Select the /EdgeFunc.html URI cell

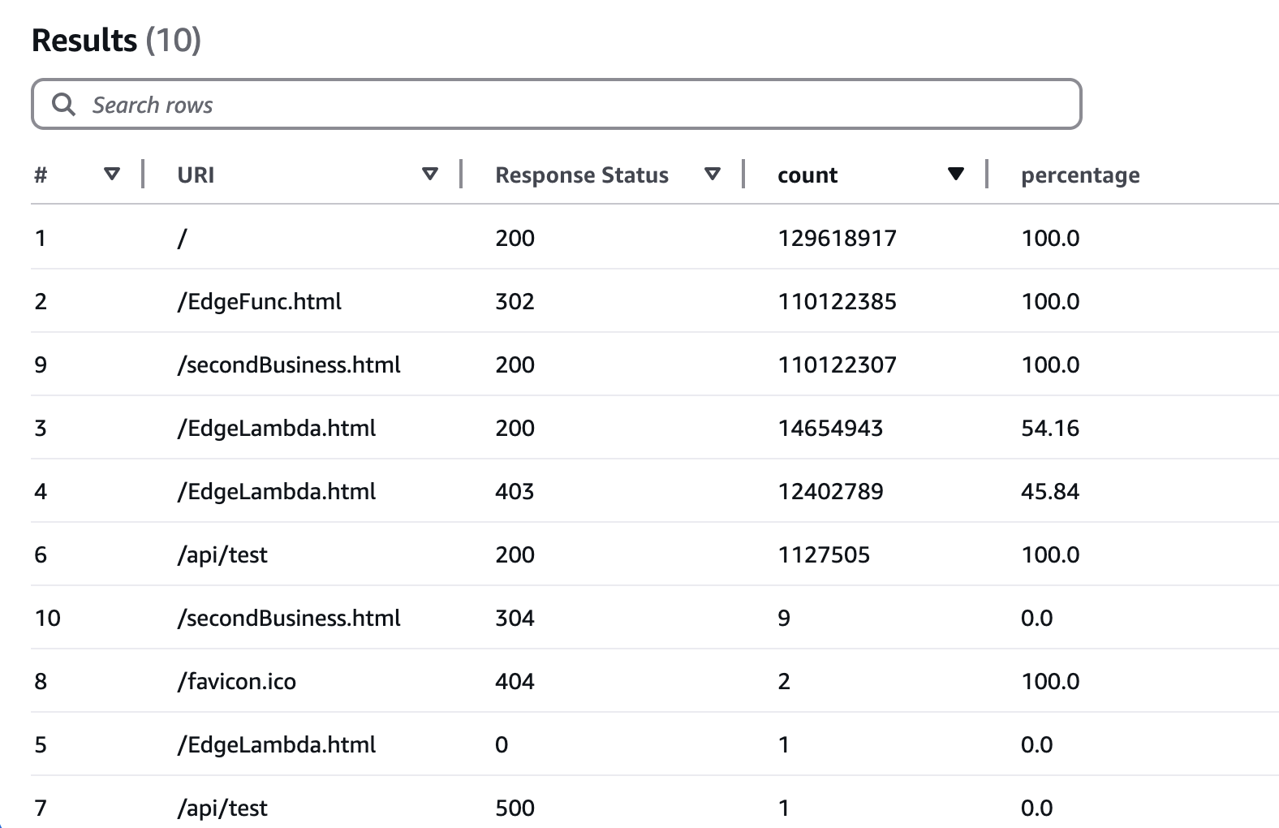tap(260, 301)
